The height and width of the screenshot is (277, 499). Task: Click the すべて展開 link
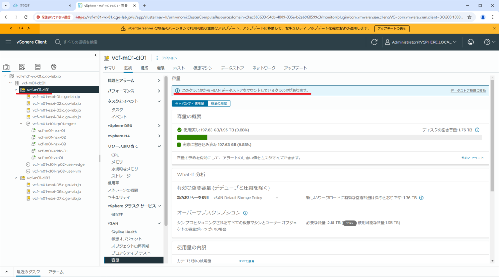[x=247, y=261]
